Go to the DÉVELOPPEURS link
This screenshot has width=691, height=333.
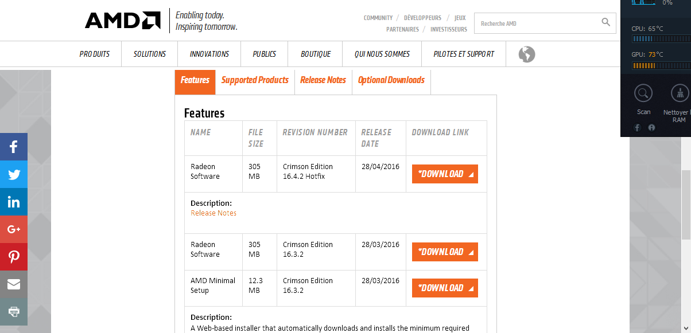pos(423,18)
